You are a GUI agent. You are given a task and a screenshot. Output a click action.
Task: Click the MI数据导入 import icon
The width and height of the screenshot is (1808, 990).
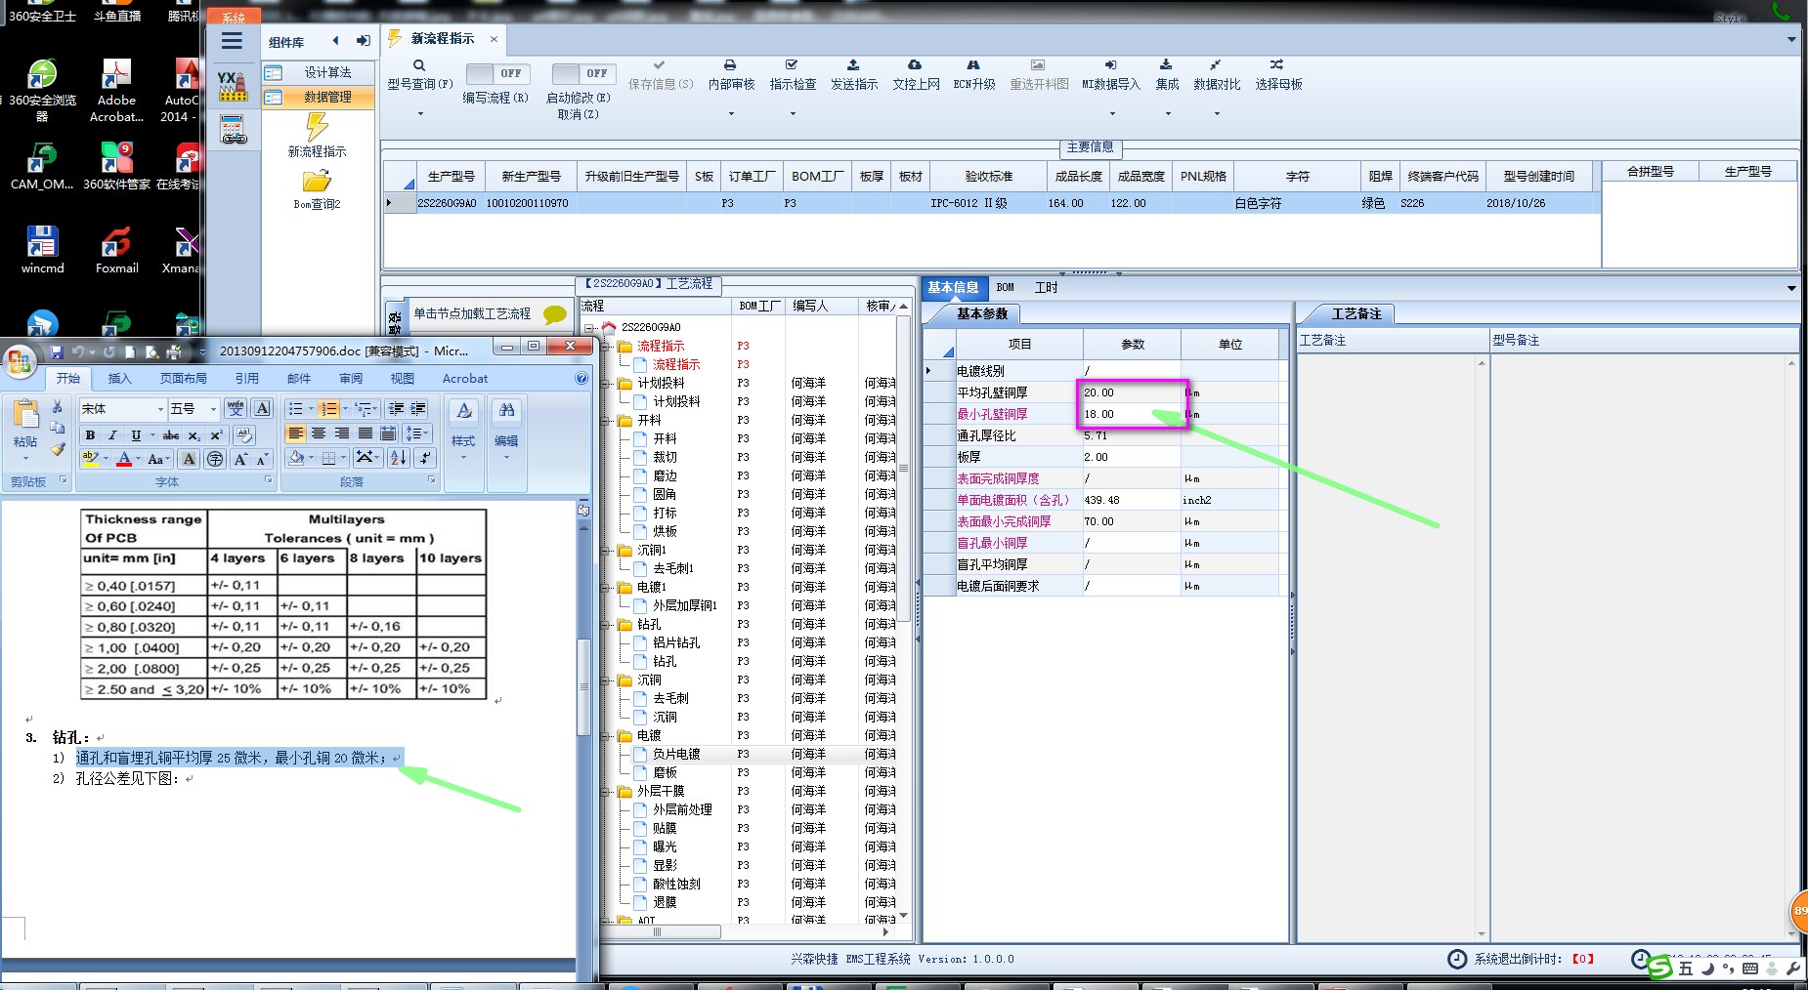[1111, 64]
